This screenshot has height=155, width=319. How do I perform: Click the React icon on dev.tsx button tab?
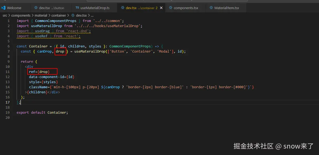coord(36,8)
